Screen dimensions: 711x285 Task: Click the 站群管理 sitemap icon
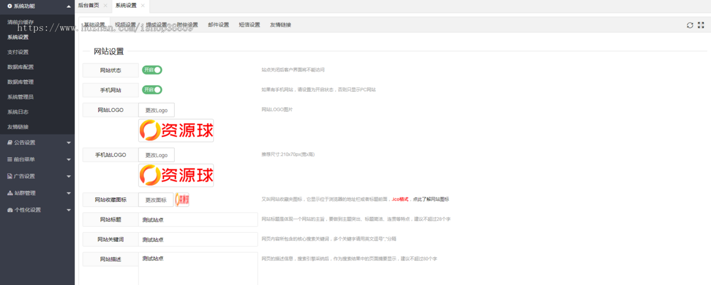(9, 193)
